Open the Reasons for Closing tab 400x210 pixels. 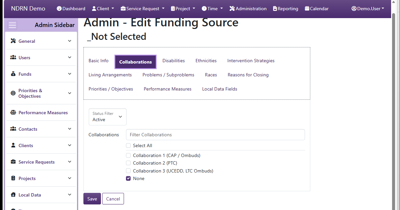(248, 75)
